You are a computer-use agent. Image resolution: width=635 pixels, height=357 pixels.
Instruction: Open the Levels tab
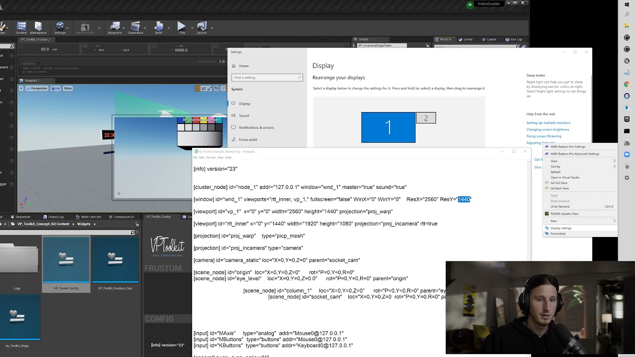click(x=466, y=39)
